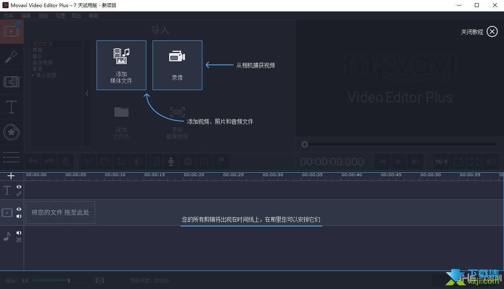The width and height of the screenshot is (504, 289).
Task: Click the preview timecode display
Action: pos(332,162)
